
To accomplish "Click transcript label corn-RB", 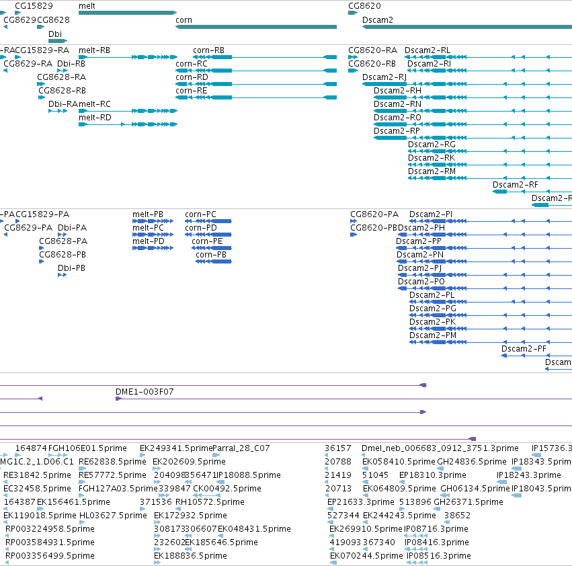I will tap(208, 50).
